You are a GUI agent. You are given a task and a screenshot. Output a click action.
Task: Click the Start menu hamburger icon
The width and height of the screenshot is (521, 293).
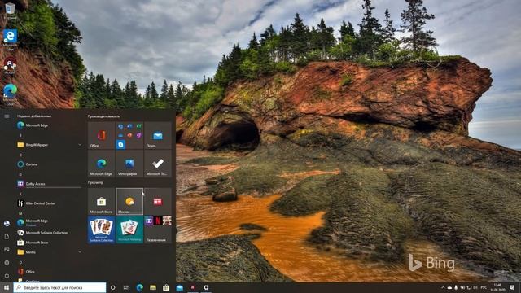tap(7, 116)
